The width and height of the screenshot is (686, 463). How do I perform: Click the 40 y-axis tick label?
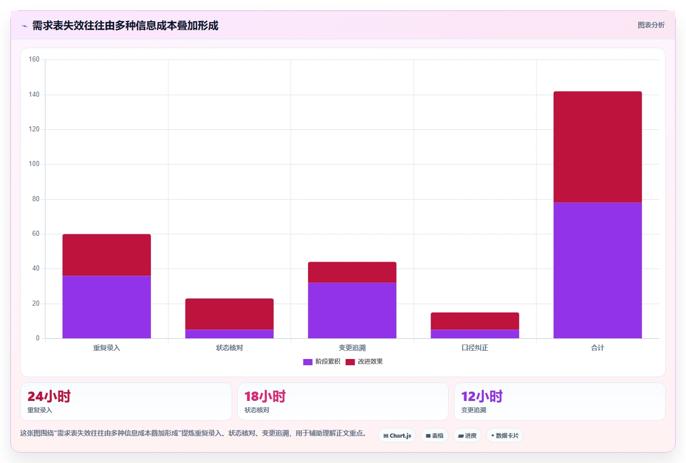coord(36,268)
